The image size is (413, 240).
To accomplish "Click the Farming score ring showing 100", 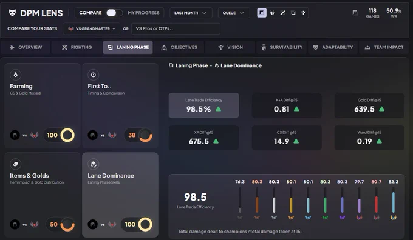I will [x=67, y=135].
